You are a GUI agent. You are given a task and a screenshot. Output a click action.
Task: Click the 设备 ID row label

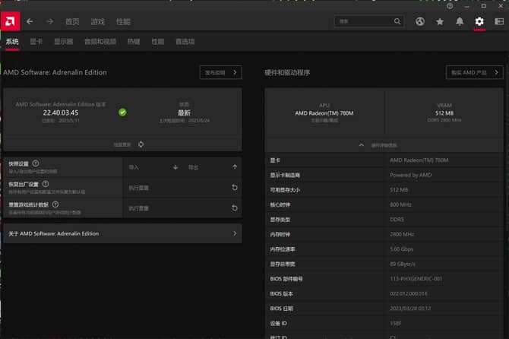pyautogui.click(x=279, y=323)
